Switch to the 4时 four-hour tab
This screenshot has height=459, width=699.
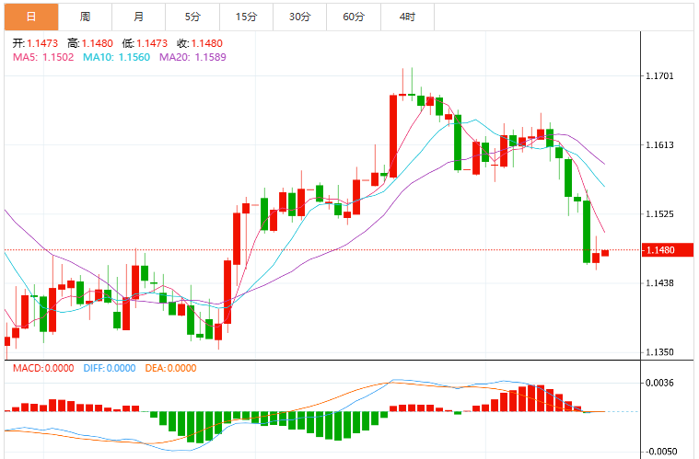tap(407, 17)
